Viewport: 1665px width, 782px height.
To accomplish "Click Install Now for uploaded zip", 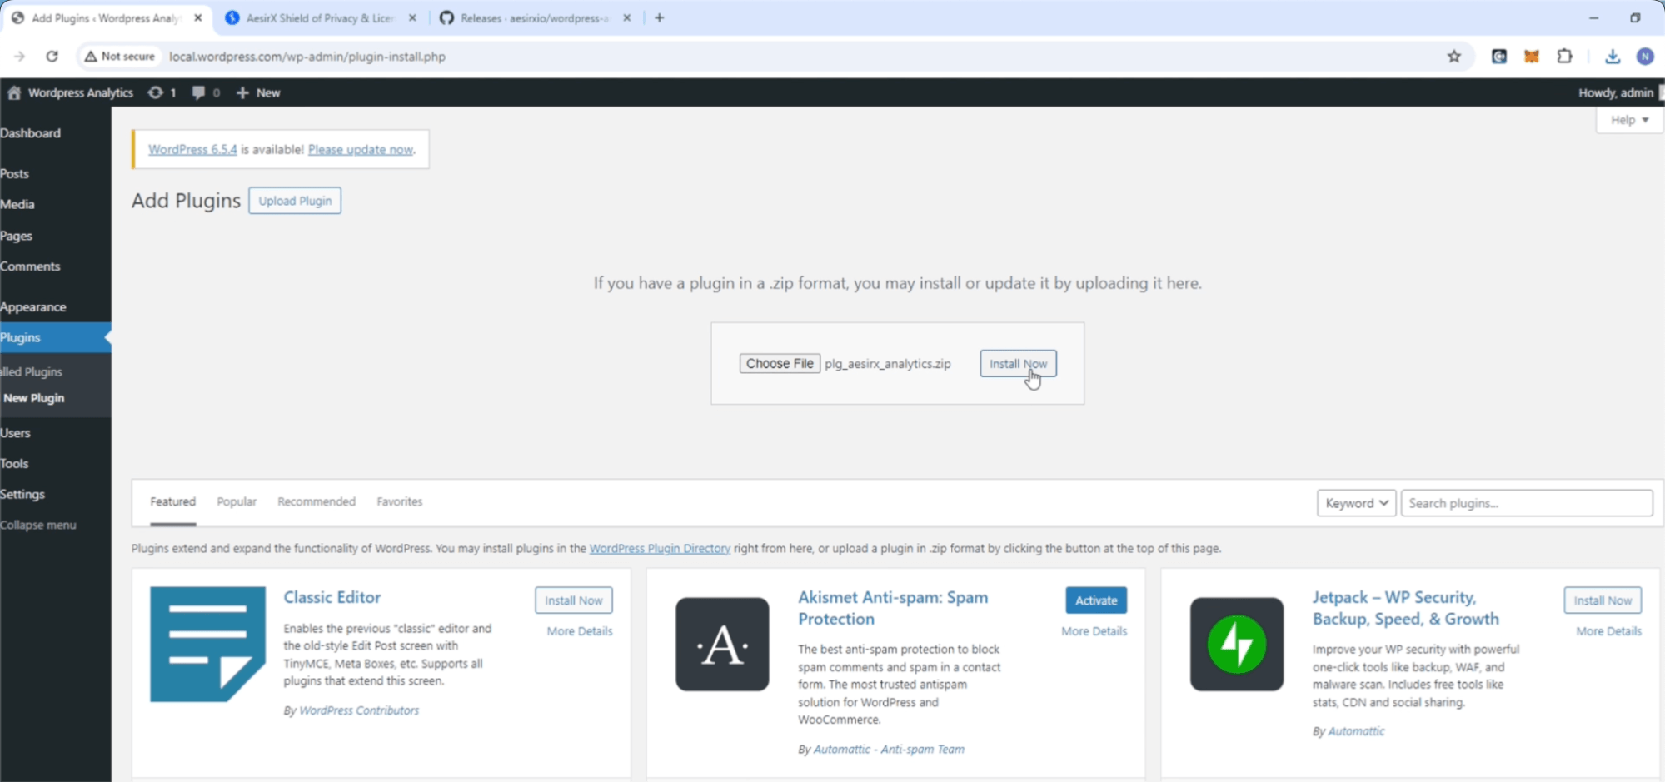I will click(x=1018, y=363).
